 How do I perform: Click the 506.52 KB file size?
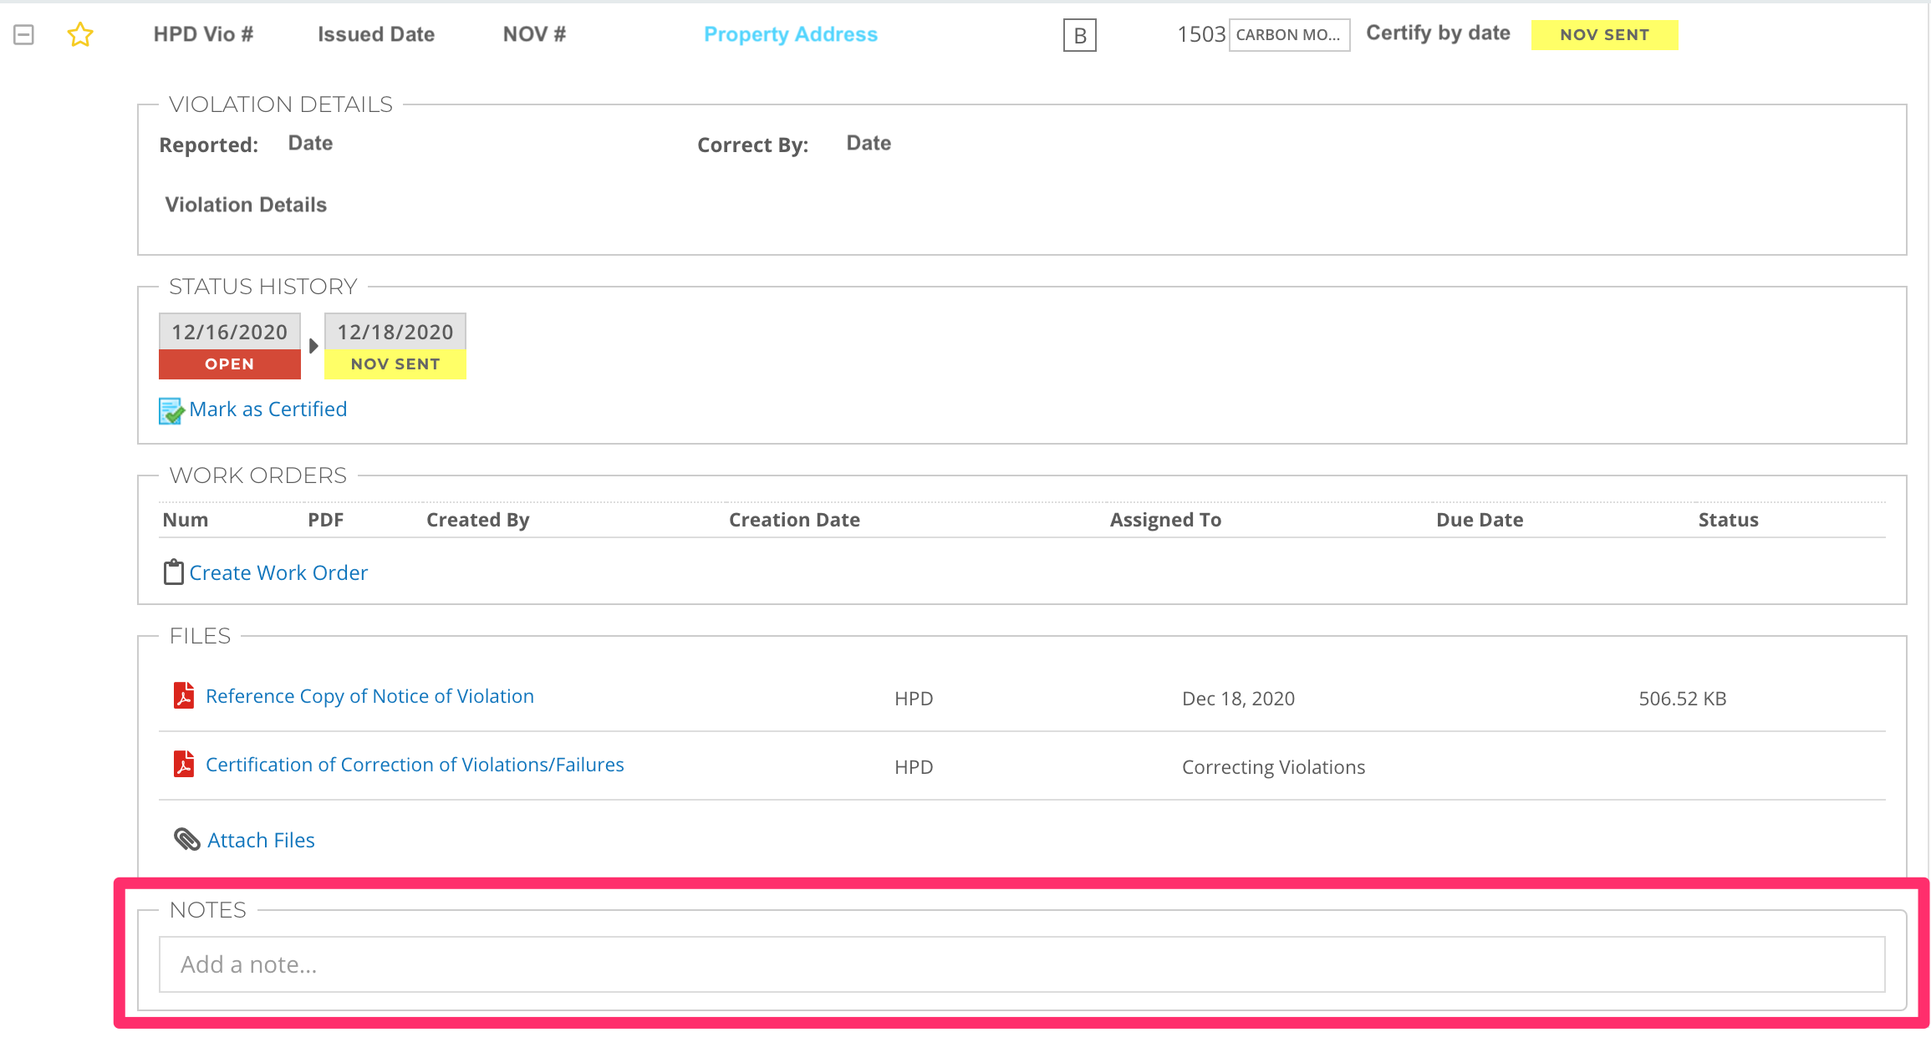pos(1682,699)
